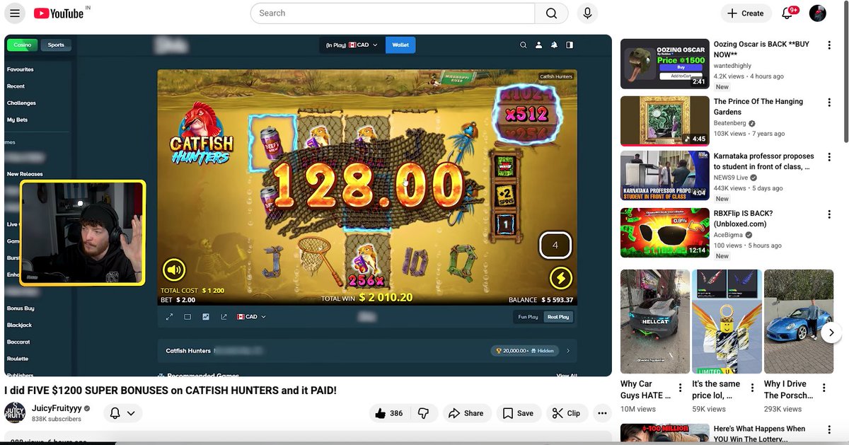Open the HELLCAT short thumbnail

pos(655,321)
